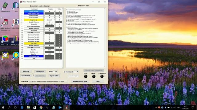Open the Action Center notifications icon
Image resolution: width=197 pixels, height=110 pixels.
click(193, 107)
